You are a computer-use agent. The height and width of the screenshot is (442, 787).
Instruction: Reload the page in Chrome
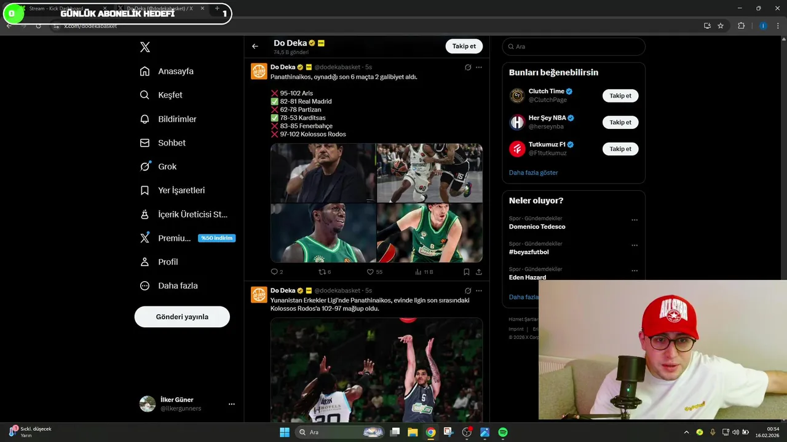point(38,26)
